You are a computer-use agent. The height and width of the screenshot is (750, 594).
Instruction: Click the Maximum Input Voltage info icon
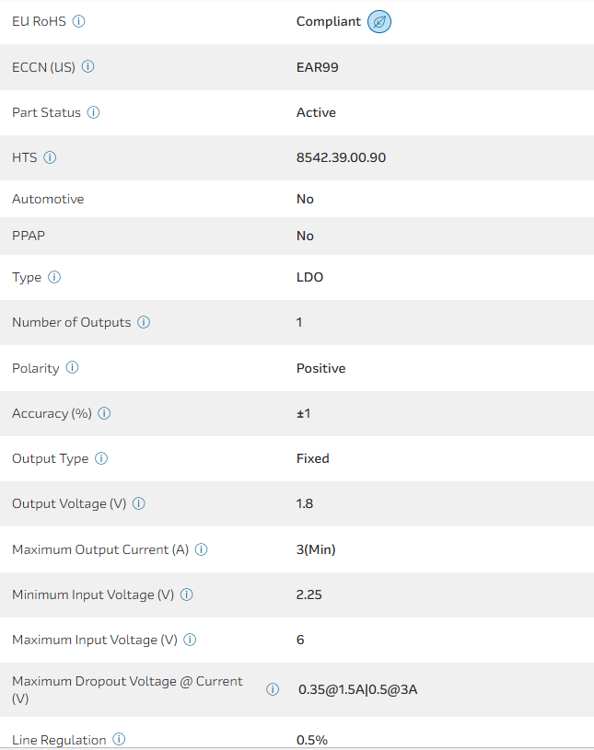point(191,640)
